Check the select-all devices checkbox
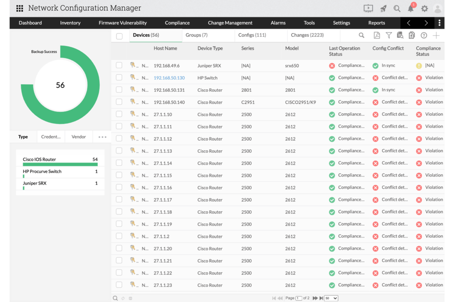 [119, 36]
